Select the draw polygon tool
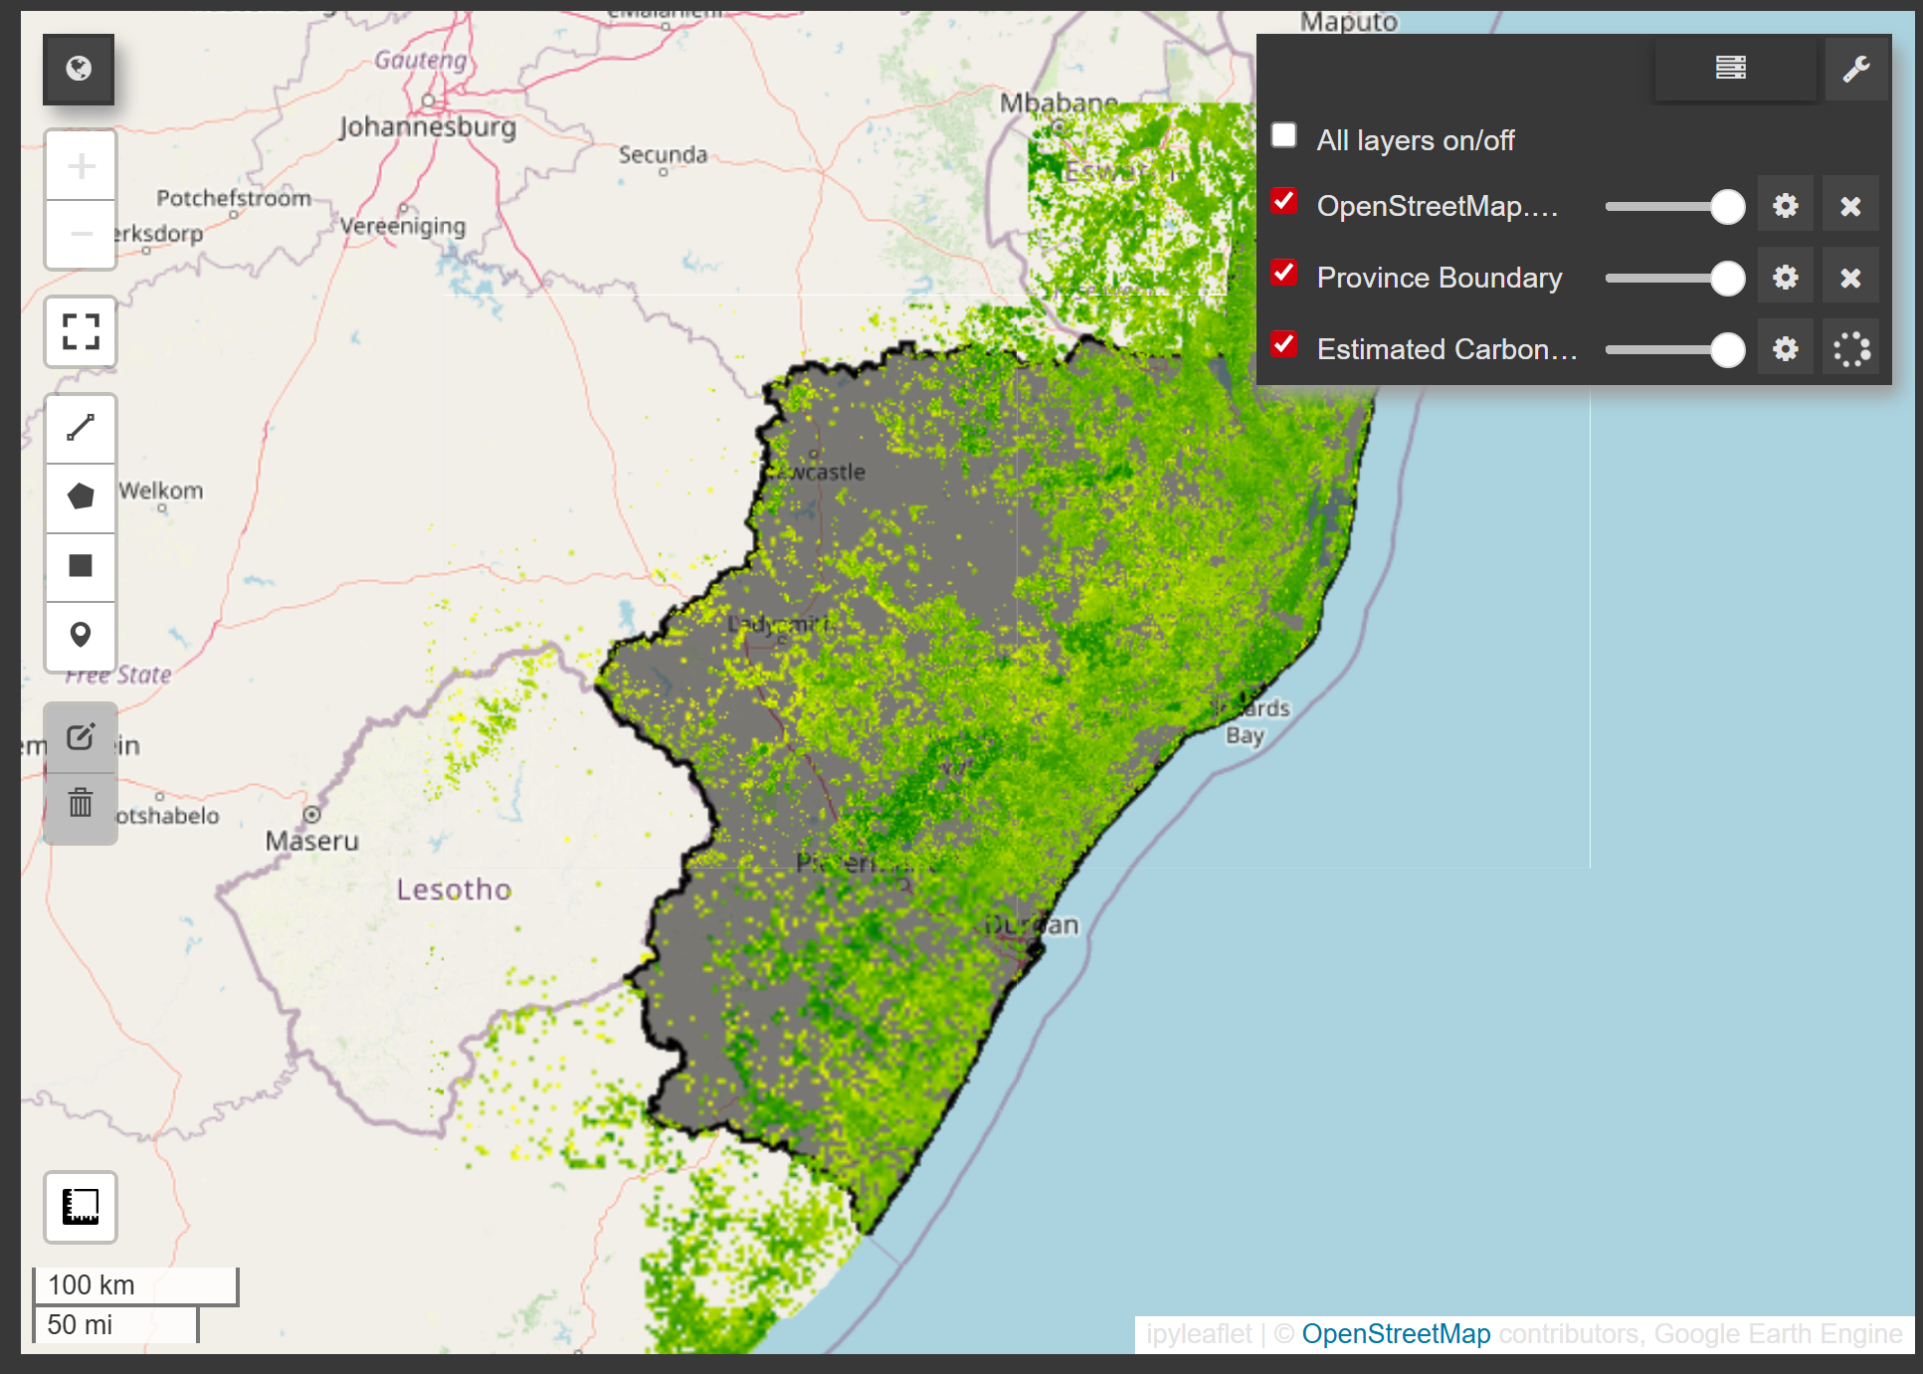 pyautogui.click(x=82, y=496)
